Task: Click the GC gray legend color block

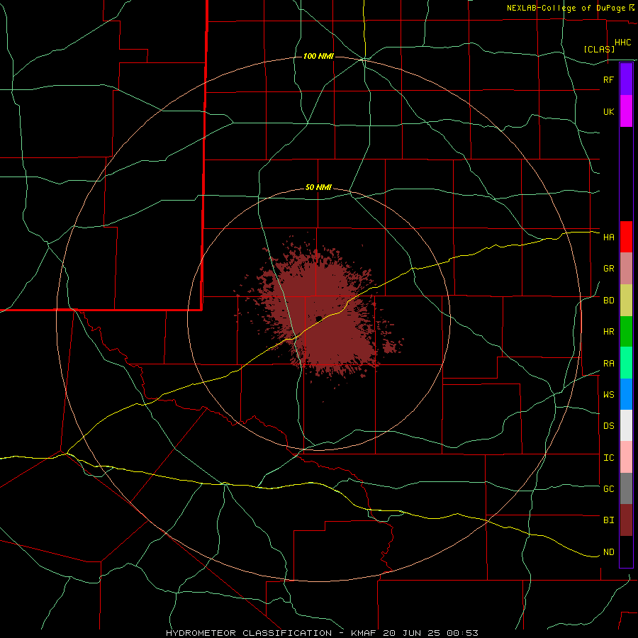Action: (626, 488)
